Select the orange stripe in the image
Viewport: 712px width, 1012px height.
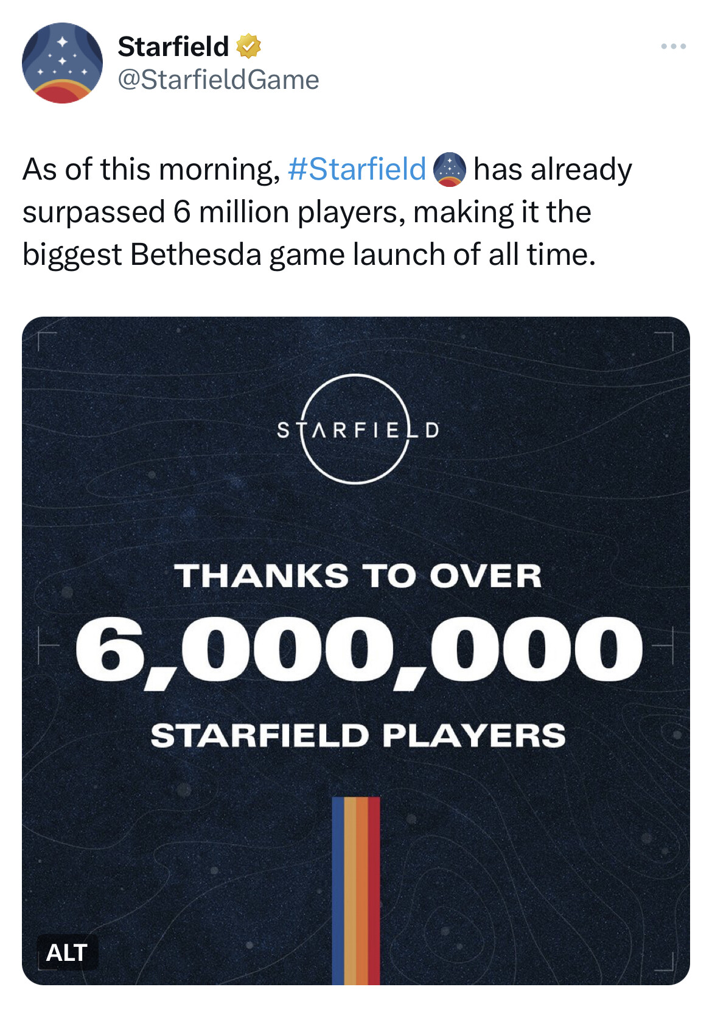362,890
